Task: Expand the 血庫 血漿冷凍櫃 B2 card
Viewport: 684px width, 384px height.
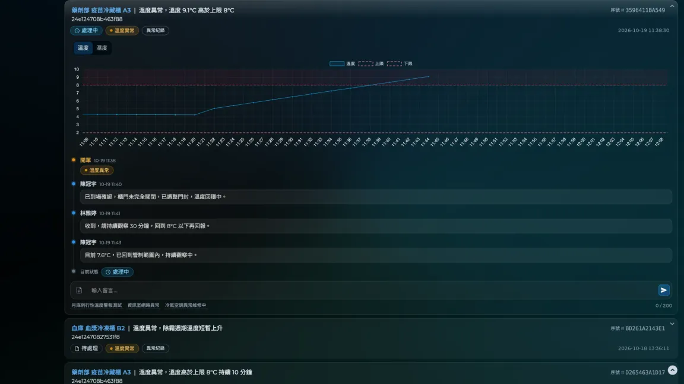Action: pos(672,324)
